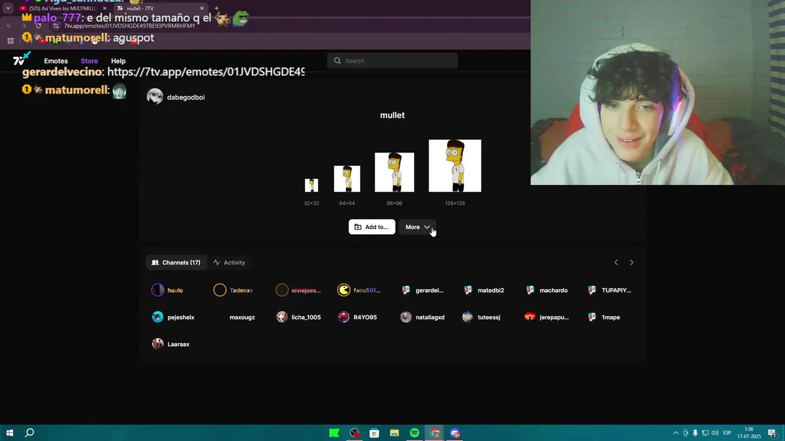This screenshot has height=441, width=785.
Task: Open channel licha_1005
Action: [x=299, y=317]
